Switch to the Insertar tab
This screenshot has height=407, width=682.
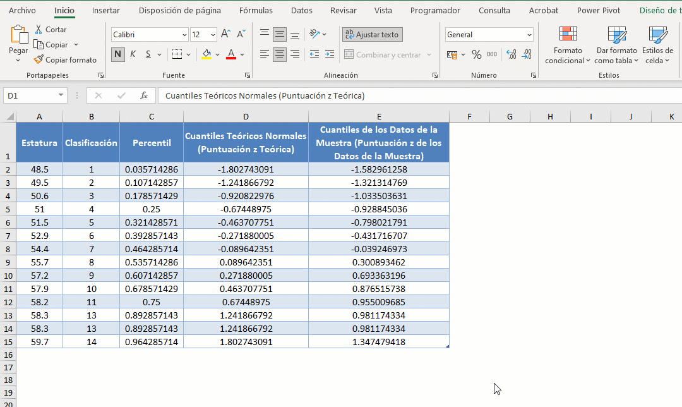(105, 11)
